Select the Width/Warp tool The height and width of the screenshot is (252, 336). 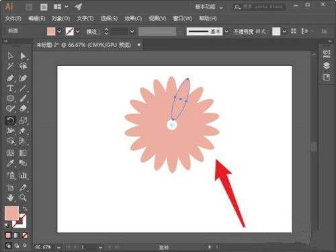(10, 130)
